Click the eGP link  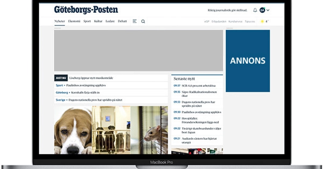(207, 21)
